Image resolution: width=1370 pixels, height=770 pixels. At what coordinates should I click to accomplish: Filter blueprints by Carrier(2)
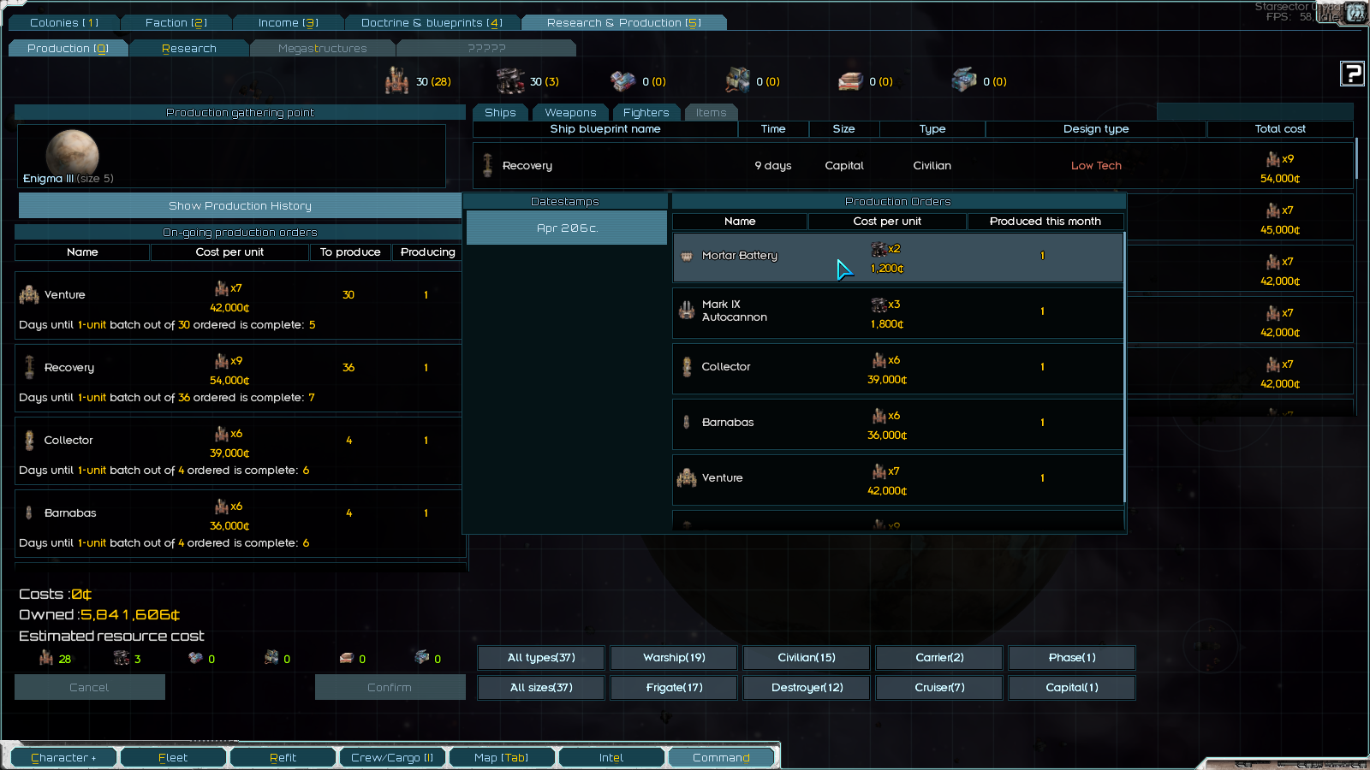pos(939,657)
